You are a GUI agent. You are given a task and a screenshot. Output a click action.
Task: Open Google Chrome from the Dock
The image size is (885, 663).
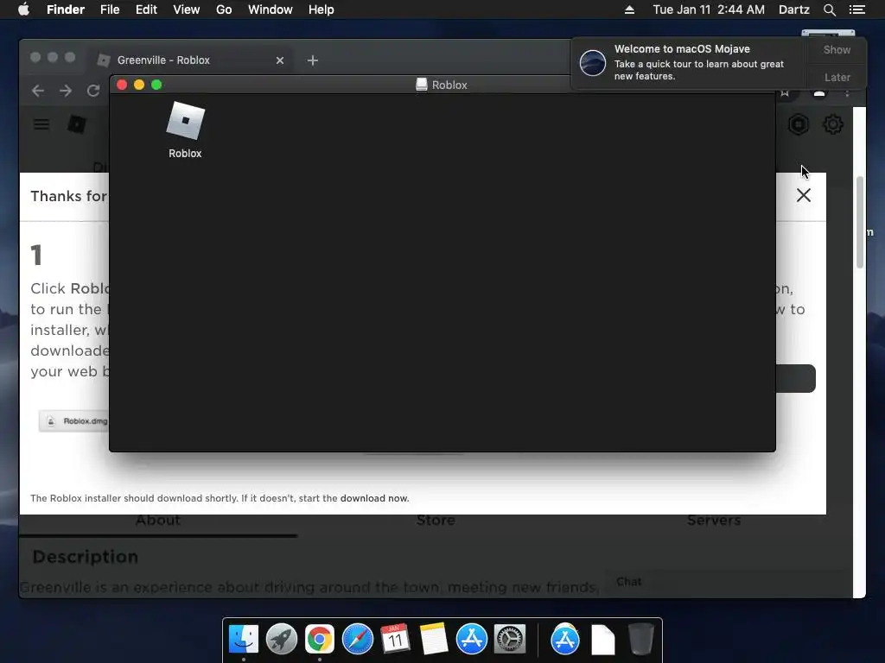coord(320,640)
